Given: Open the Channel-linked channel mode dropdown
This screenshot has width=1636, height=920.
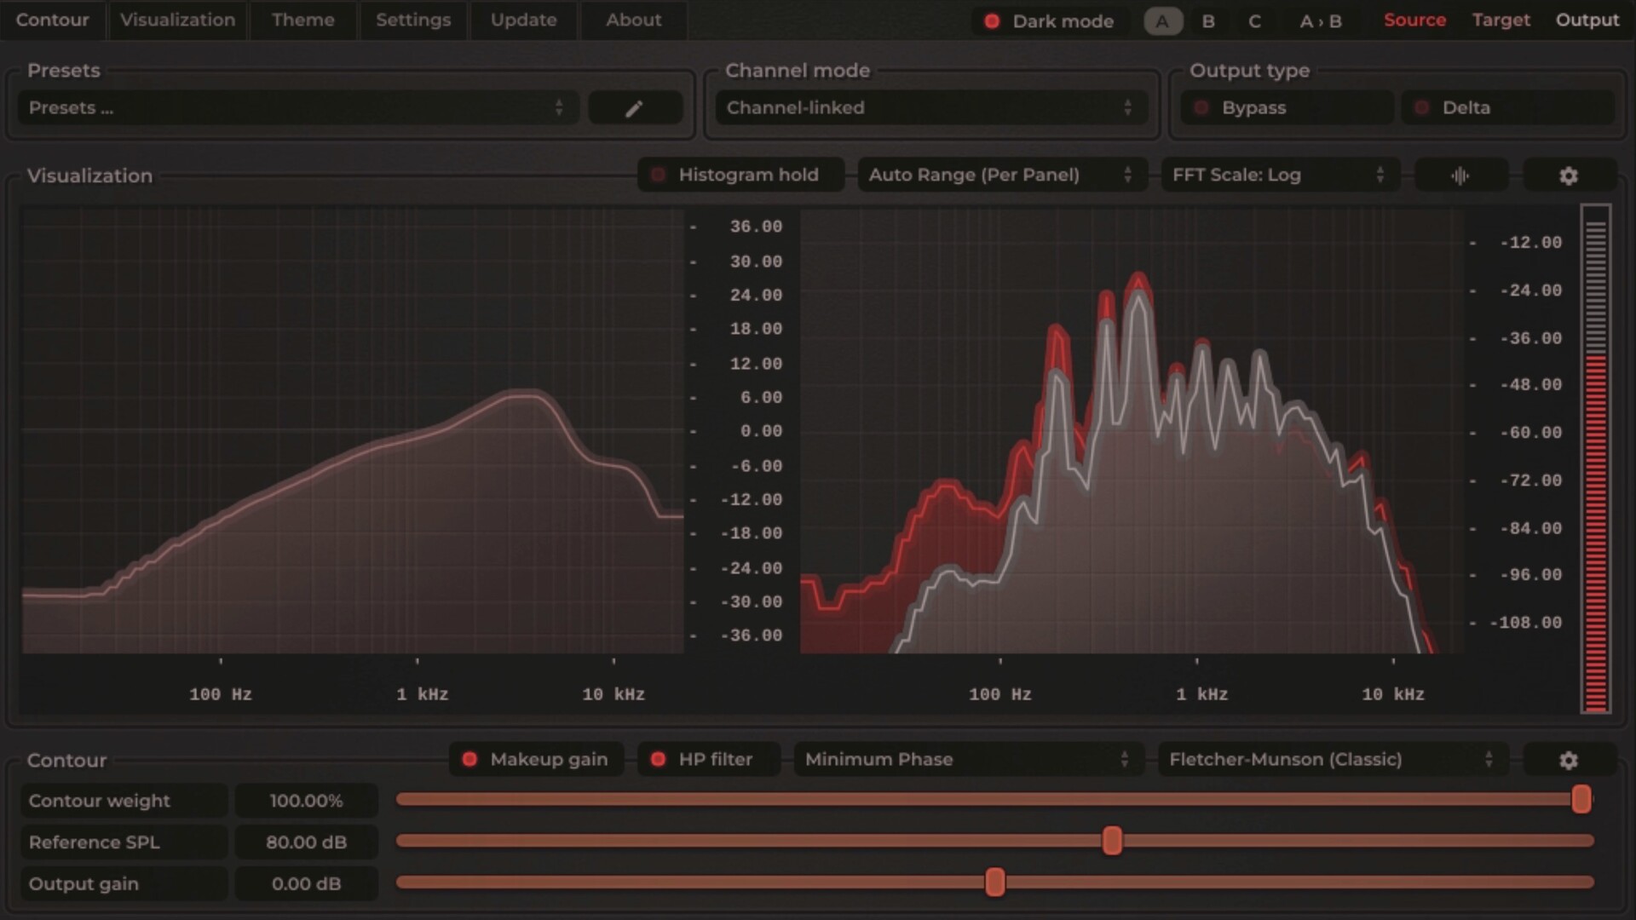Looking at the screenshot, I should point(930,108).
